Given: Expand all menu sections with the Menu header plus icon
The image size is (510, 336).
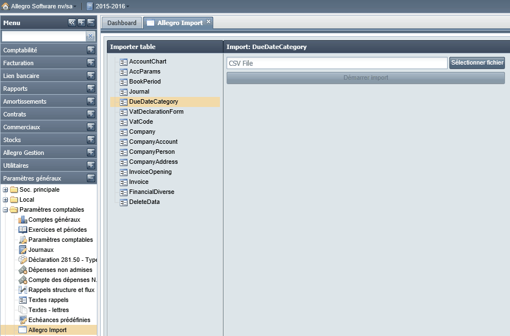Looking at the screenshot, I should point(81,22).
